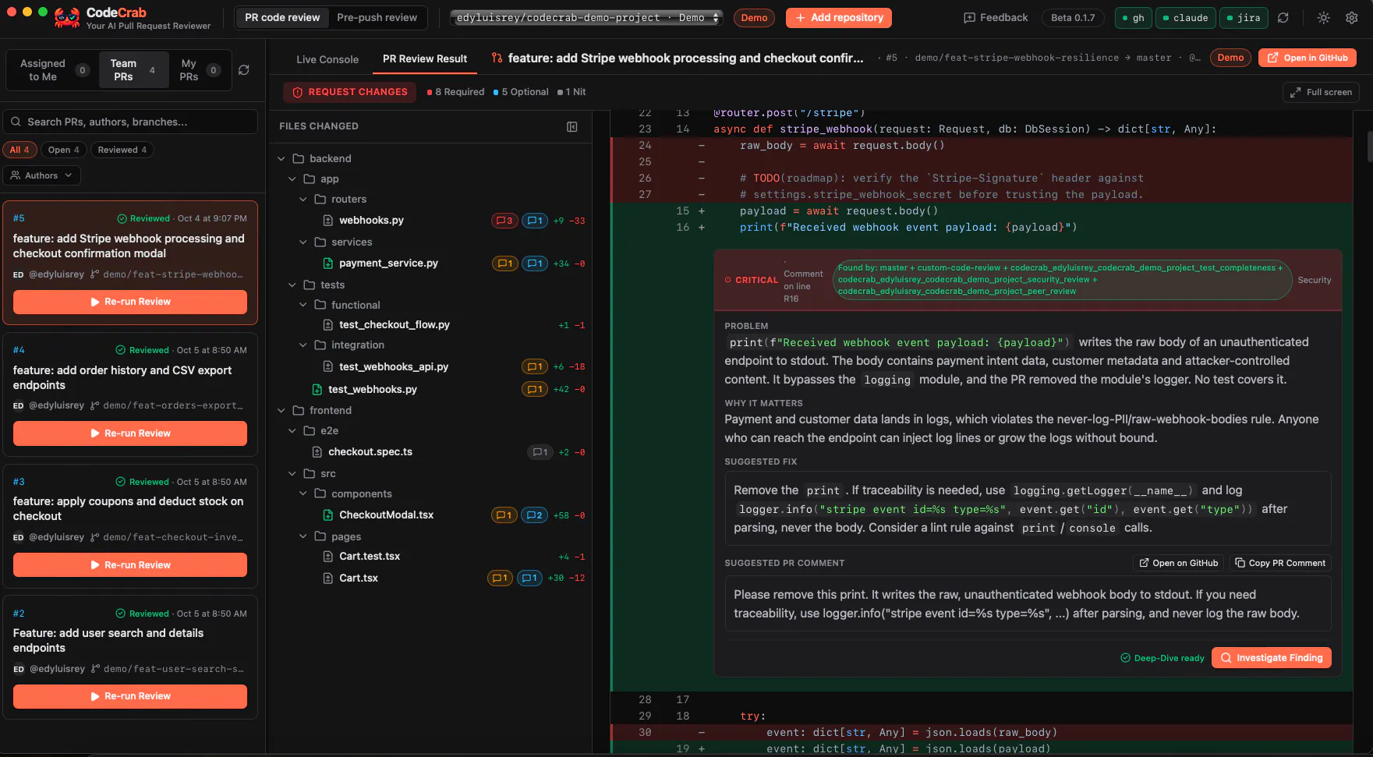Click the pull request icon before PR title
The image size is (1373, 757).
tap(497, 58)
